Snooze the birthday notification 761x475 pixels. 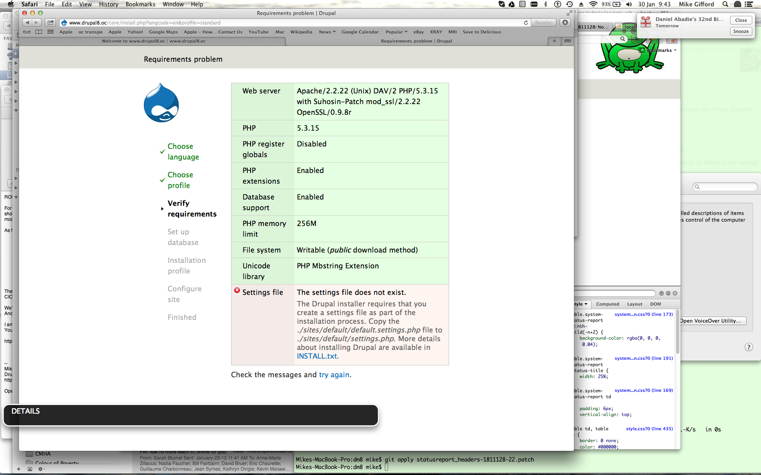click(741, 31)
